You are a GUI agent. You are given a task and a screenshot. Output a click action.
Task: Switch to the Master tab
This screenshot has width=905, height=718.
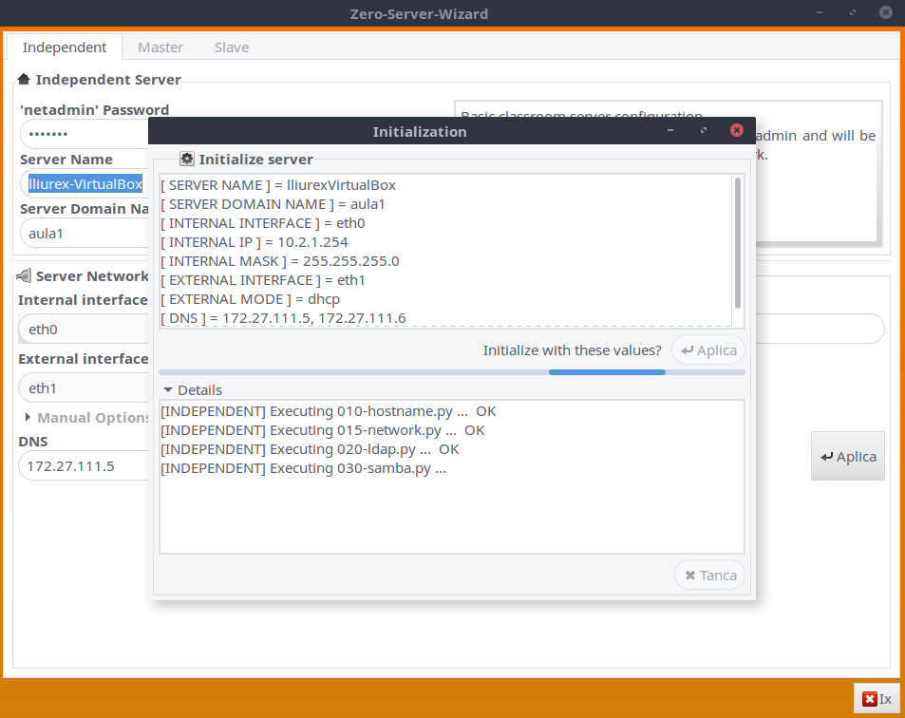point(160,47)
